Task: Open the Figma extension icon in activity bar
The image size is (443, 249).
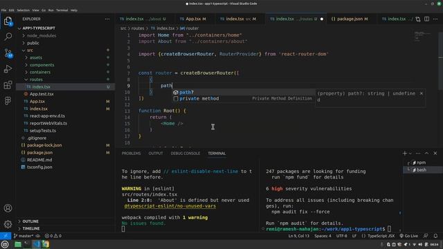Action: 8,101
